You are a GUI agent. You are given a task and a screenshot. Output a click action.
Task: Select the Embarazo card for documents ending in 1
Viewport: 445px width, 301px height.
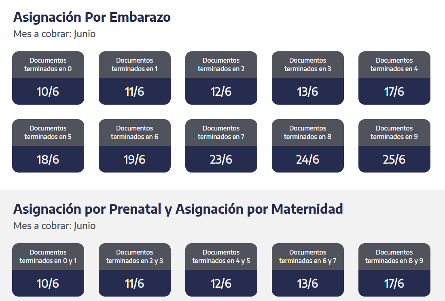[135, 78]
